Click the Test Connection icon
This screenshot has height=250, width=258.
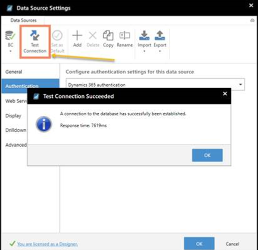coord(35,35)
